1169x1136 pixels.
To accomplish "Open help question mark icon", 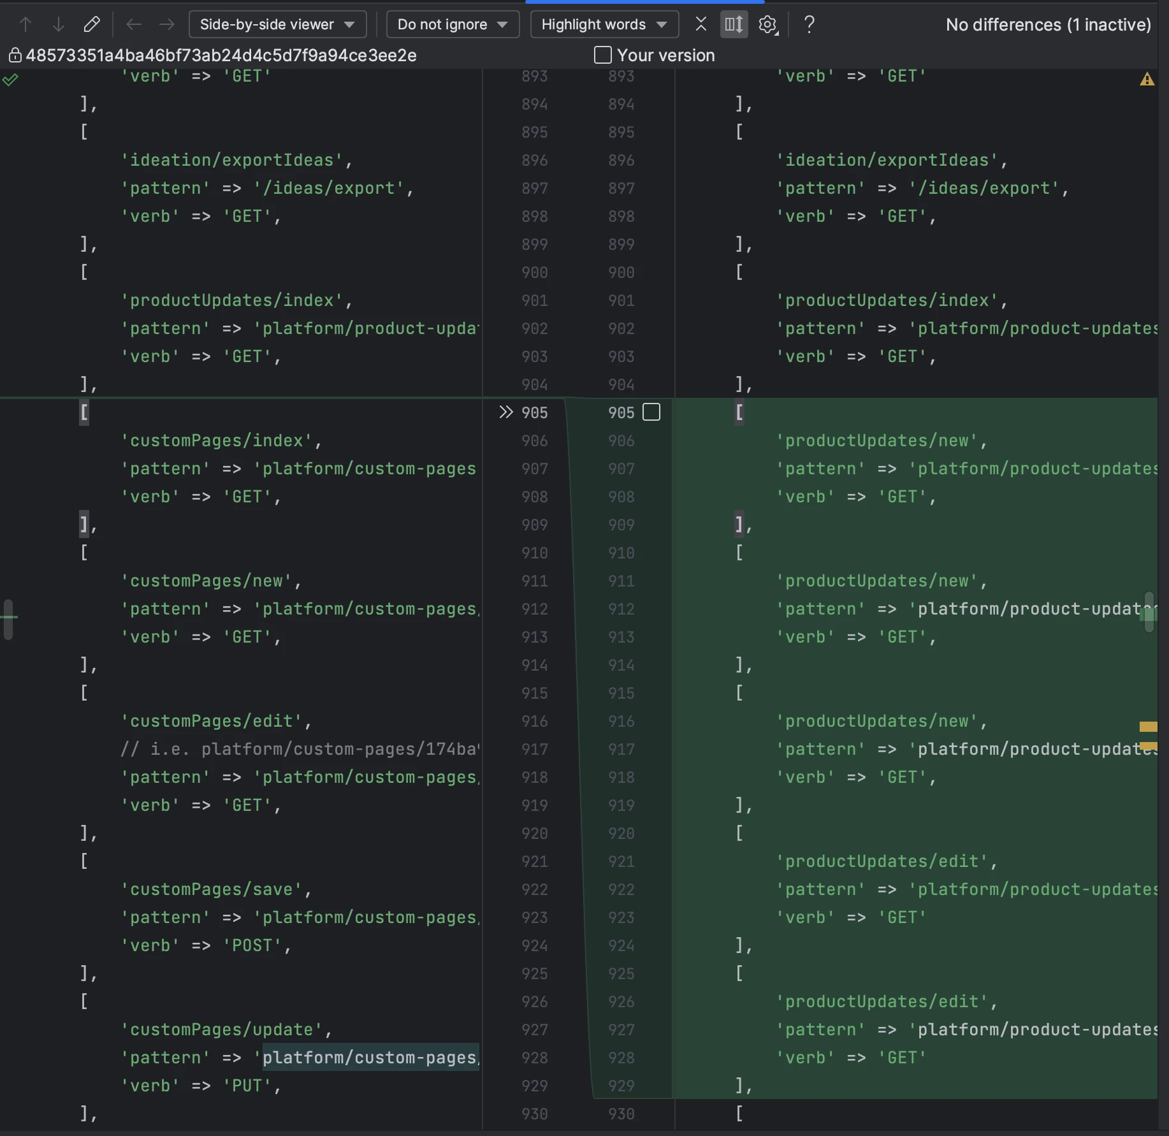I will 809,25.
